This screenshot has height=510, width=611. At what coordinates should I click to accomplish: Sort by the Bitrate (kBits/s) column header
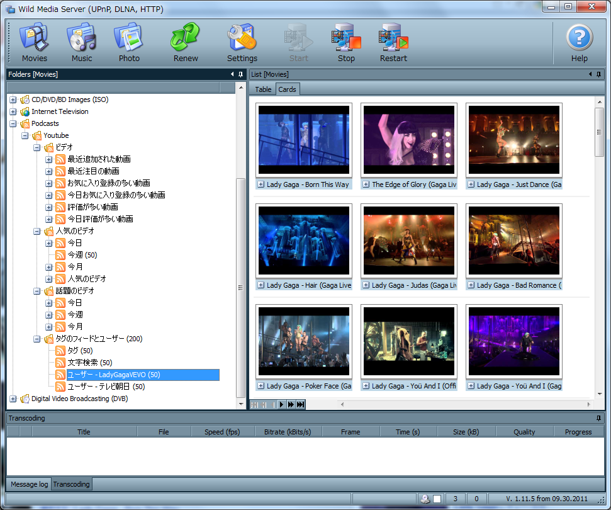point(288,432)
